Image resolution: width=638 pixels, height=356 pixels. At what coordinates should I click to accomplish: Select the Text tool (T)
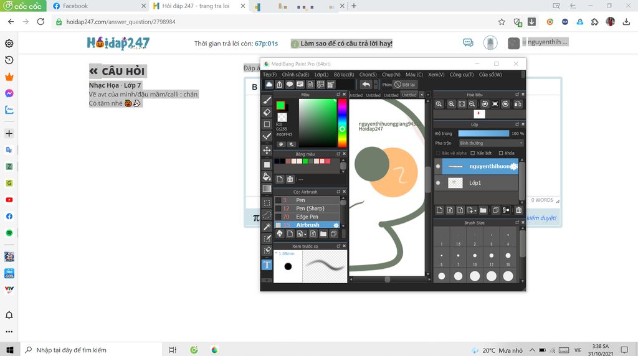[x=267, y=265]
